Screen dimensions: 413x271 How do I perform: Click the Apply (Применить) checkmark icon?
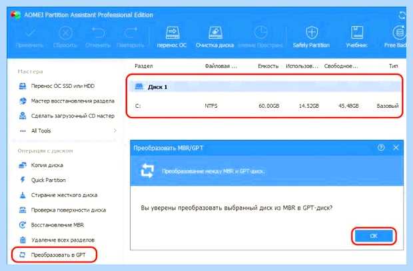(30, 33)
